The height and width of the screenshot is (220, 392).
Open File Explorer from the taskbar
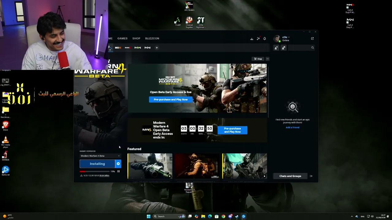point(203,216)
